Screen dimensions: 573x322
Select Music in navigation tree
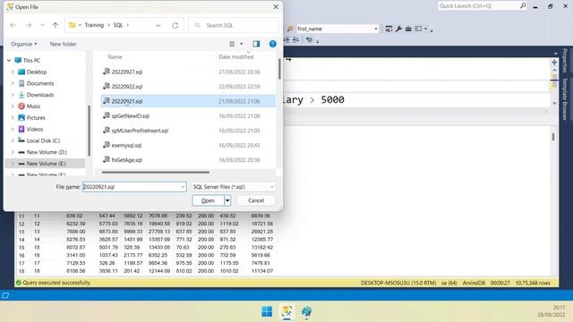(33, 106)
